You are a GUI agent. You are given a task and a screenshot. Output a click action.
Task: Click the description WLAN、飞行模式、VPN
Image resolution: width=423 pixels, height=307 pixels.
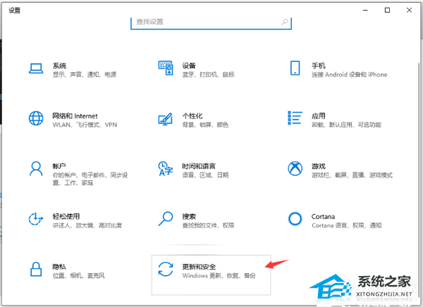(85, 125)
